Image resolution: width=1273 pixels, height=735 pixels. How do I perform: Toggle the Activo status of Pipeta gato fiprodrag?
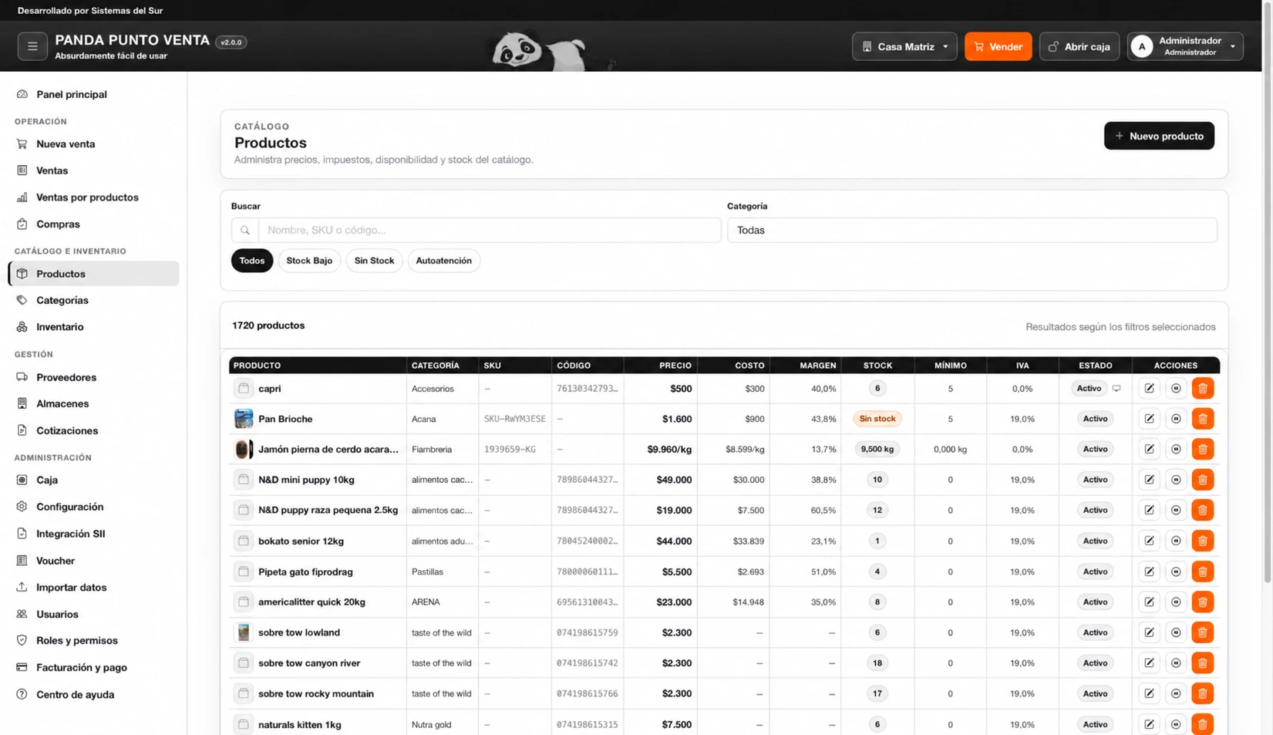(x=1094, y=571)
